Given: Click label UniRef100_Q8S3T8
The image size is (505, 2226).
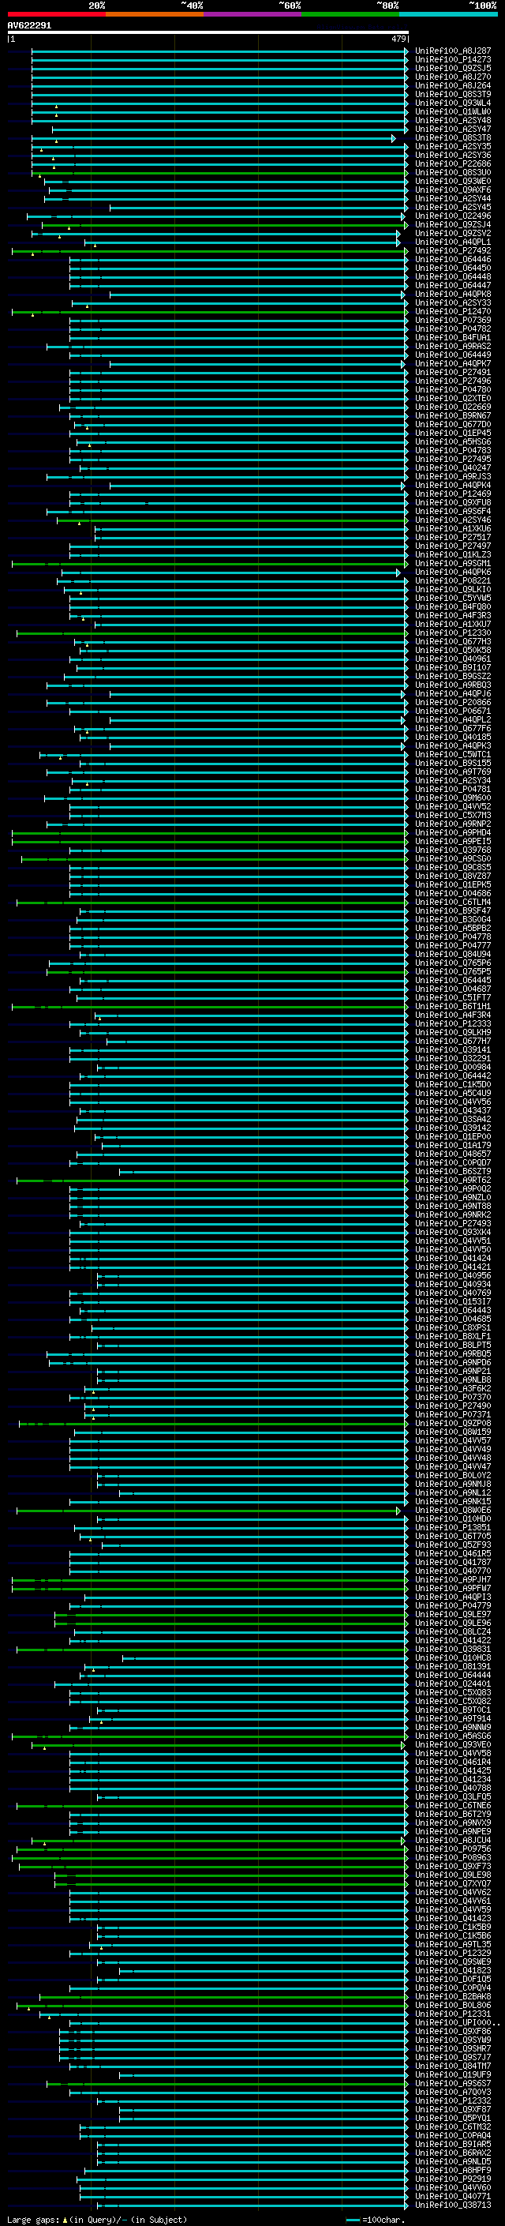Looking at the screenshot, I should [453, 138].
